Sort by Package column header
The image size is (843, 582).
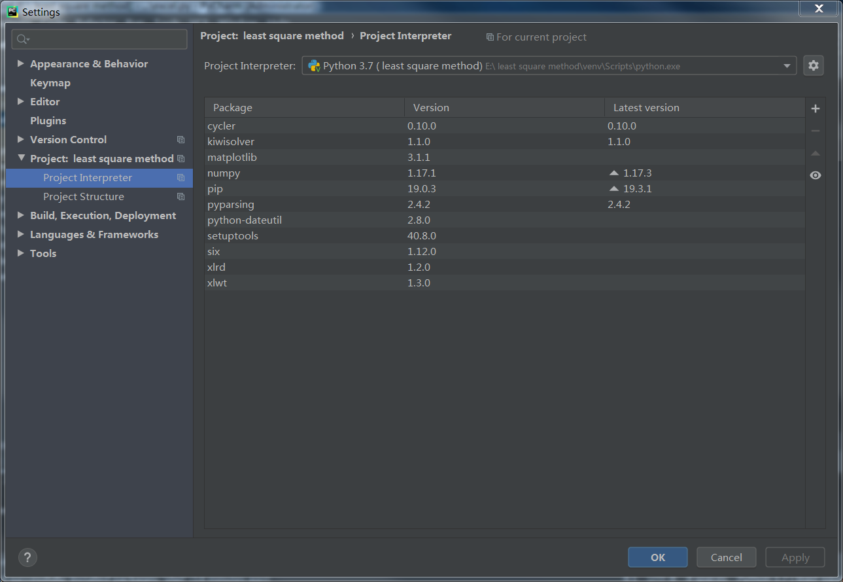click(x=304, y=108)
